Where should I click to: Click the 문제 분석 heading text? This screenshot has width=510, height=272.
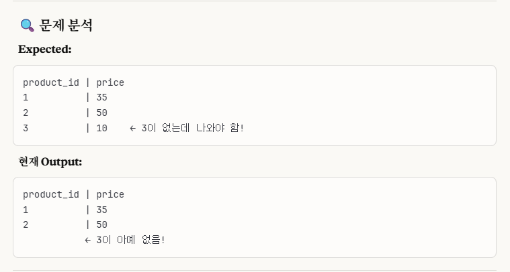(x=66, y=25)
